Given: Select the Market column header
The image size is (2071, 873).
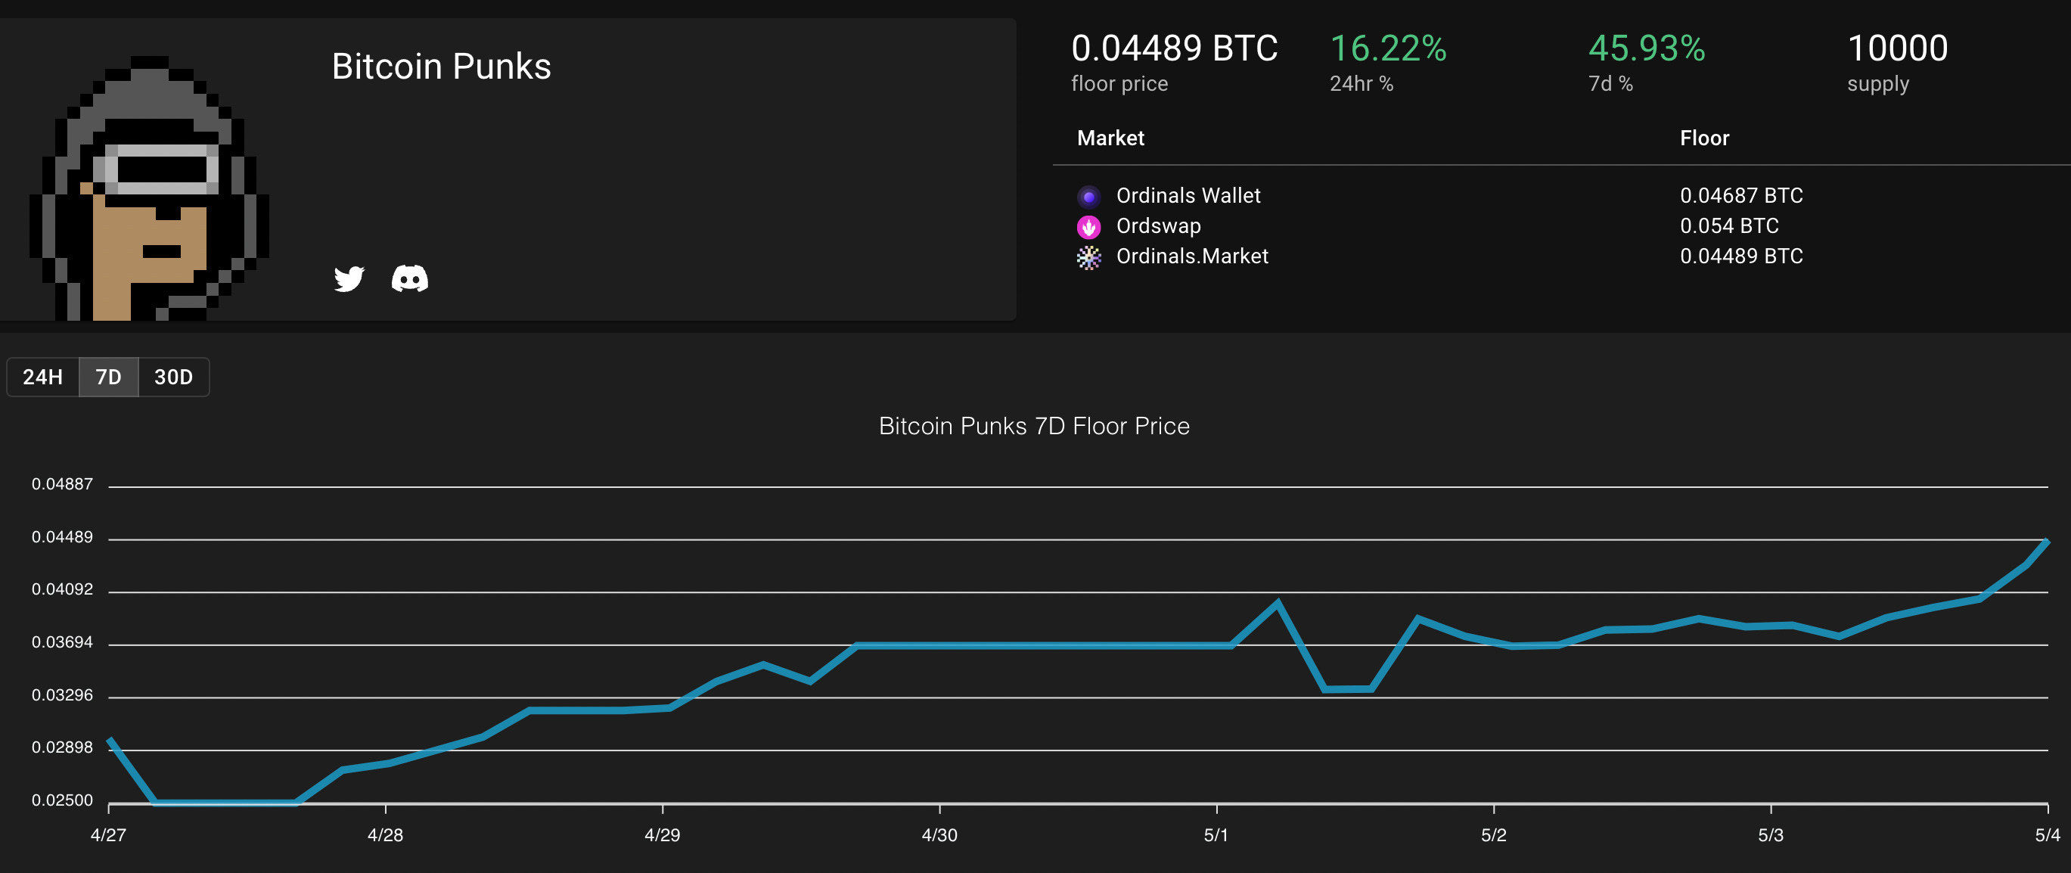Looking at the screenshot, I should click(x=1110, y=138).
